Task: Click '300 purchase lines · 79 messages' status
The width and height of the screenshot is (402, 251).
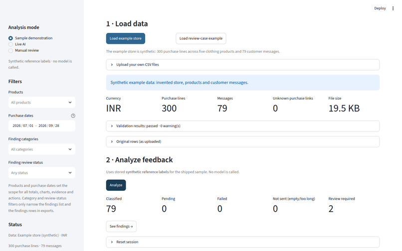Action: point(35,246)
